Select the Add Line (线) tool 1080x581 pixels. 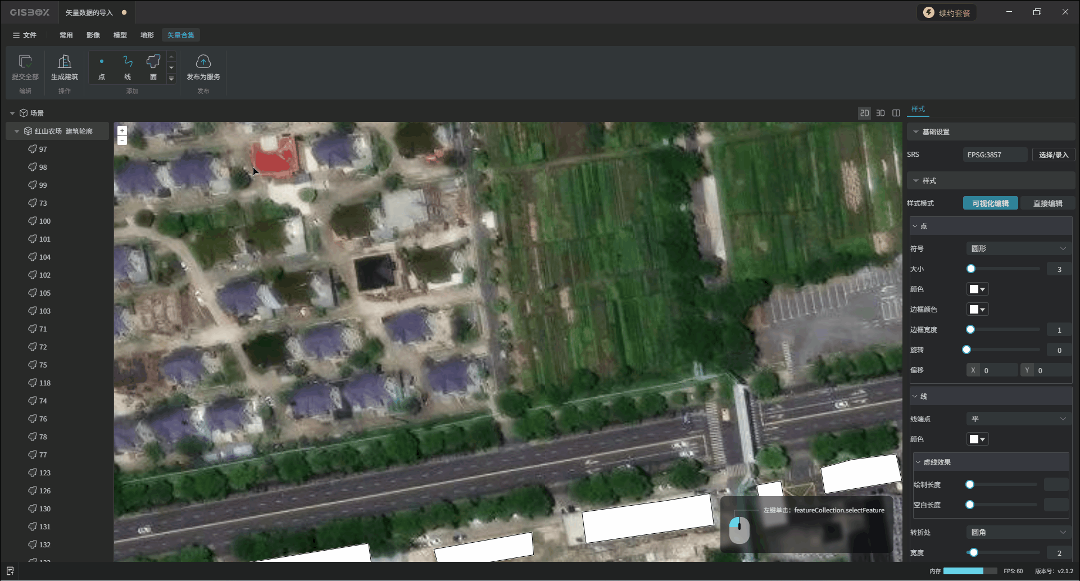pos(128,62)
